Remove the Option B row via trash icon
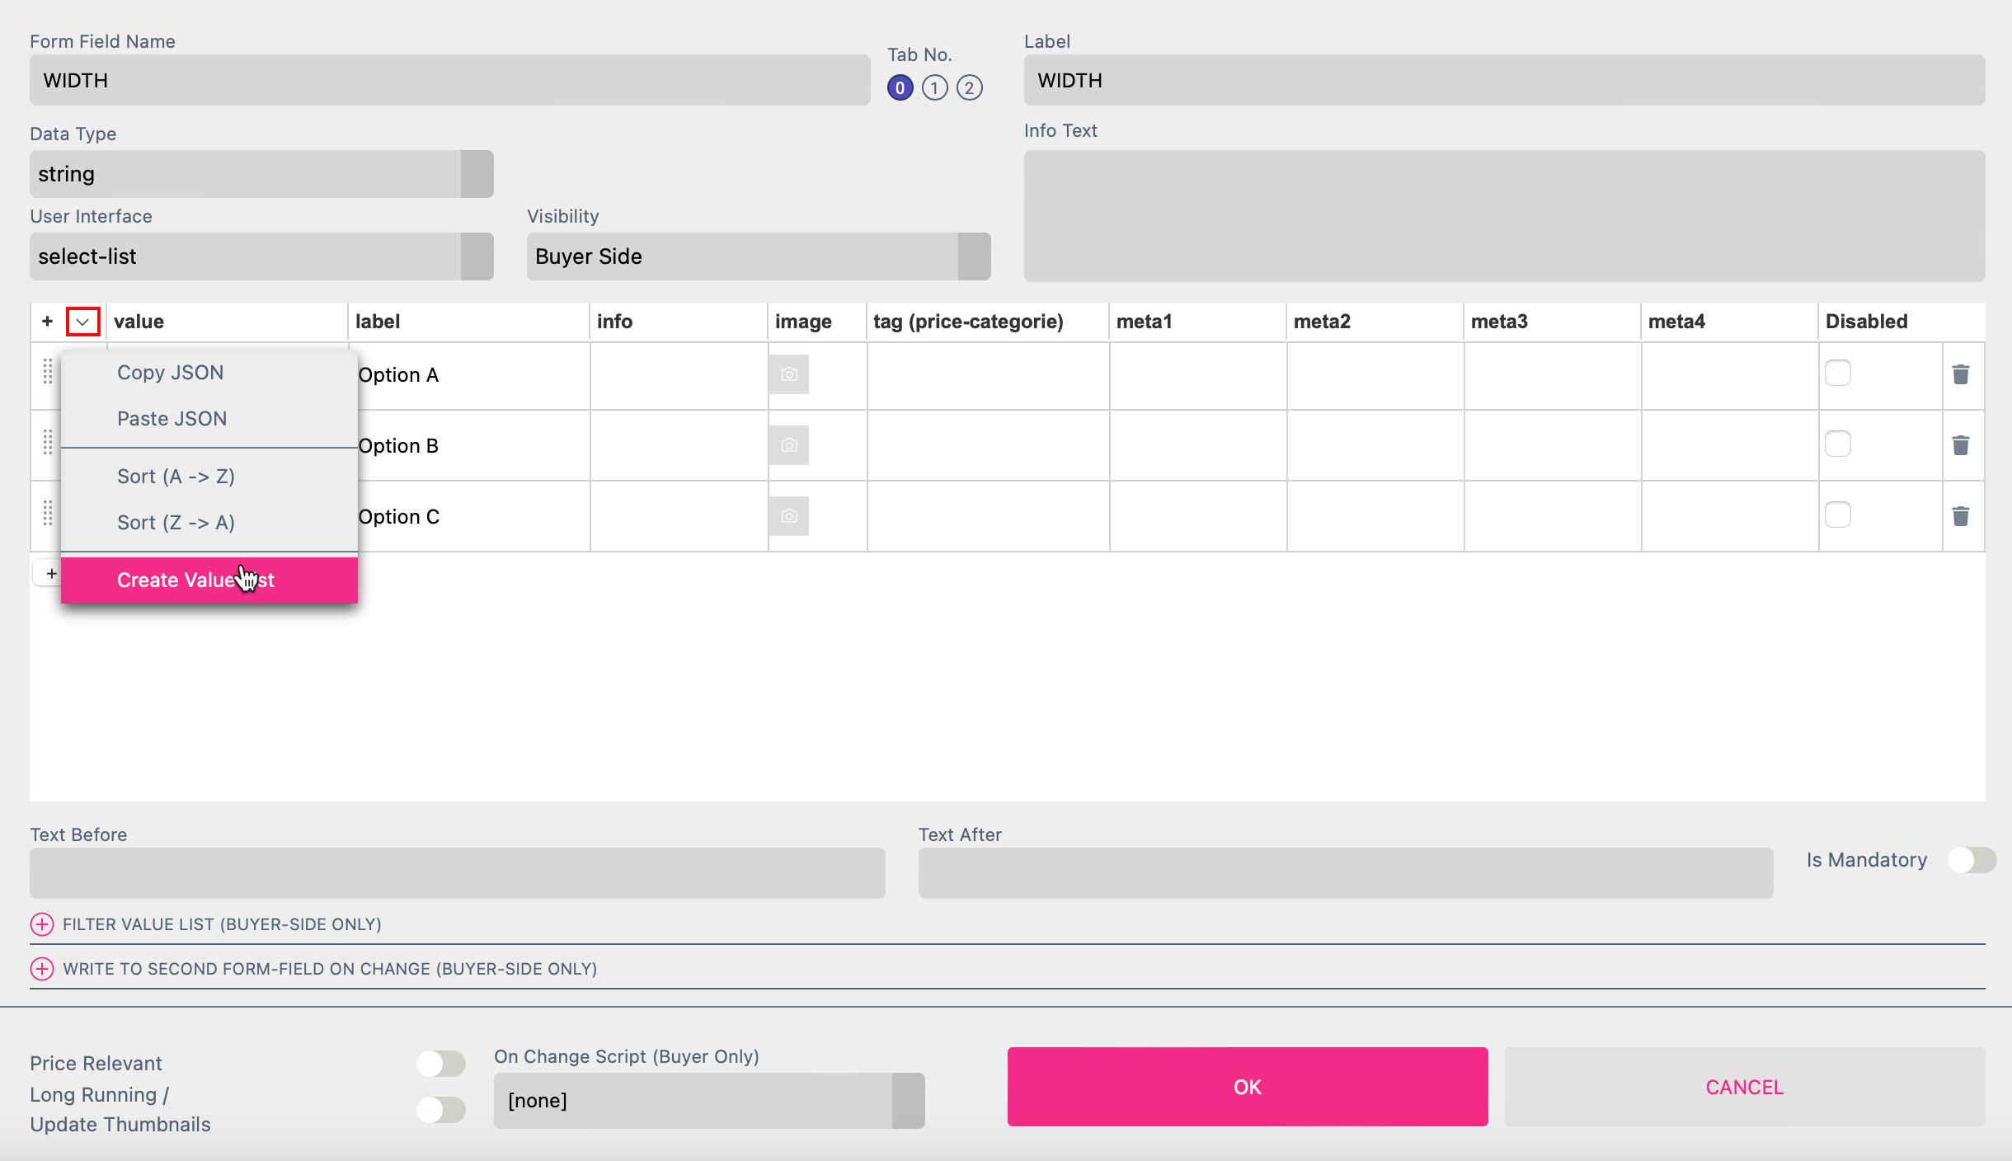This screenshot has height=1161, width=2012. coord(1961,445)
